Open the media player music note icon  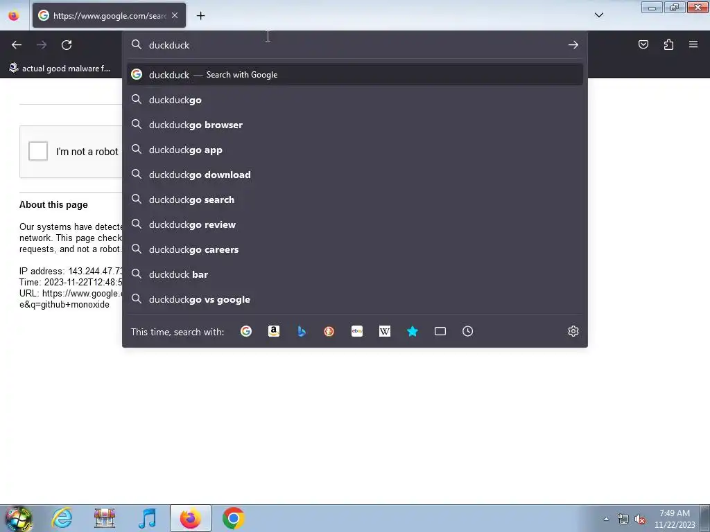coord(147,518)
